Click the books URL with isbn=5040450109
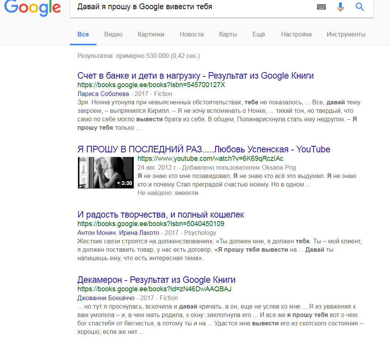Screen dimensions: 390x345 pos(151,224)
